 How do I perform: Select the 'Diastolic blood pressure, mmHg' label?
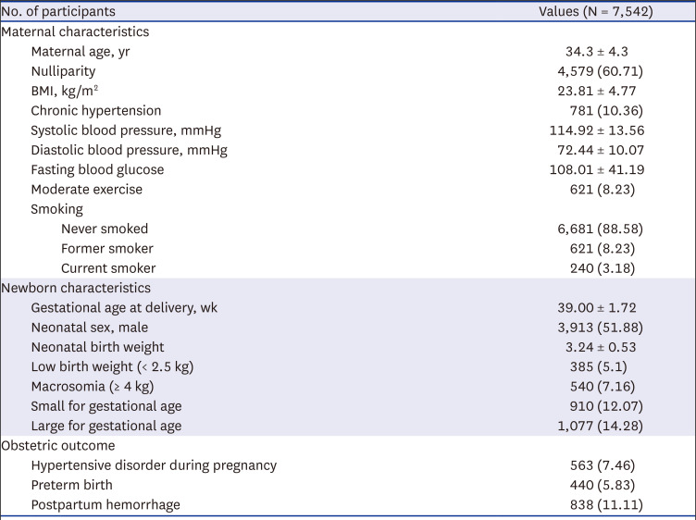point(129,150)
